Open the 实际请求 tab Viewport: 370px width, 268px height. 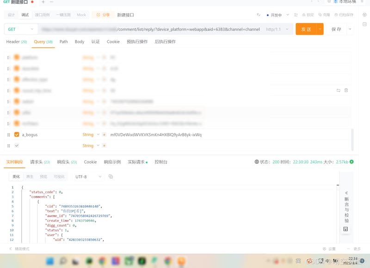click(x=137, y=162)
